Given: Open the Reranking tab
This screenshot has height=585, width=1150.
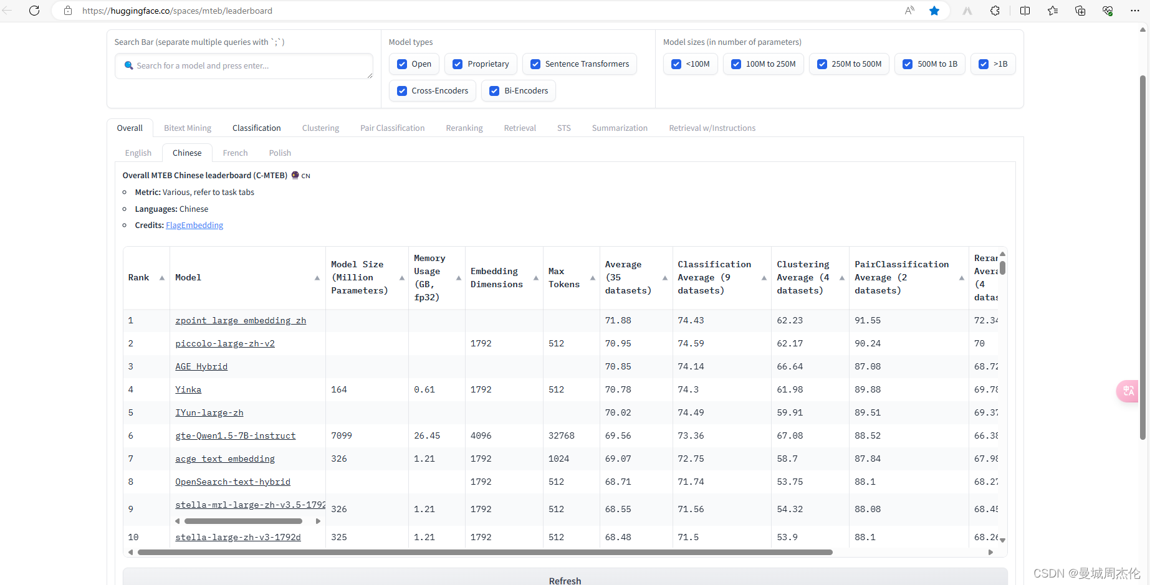Looking at the screenshot, I should click(464, 128).
